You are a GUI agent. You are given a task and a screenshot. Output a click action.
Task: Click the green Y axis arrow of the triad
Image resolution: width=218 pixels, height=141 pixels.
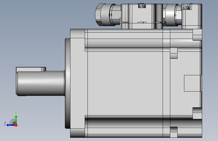coord(16,119)
